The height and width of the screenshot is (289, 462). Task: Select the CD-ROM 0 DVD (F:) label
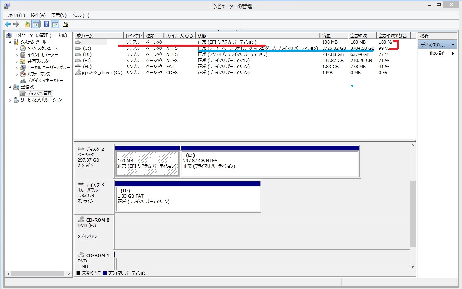pos(94,232)
